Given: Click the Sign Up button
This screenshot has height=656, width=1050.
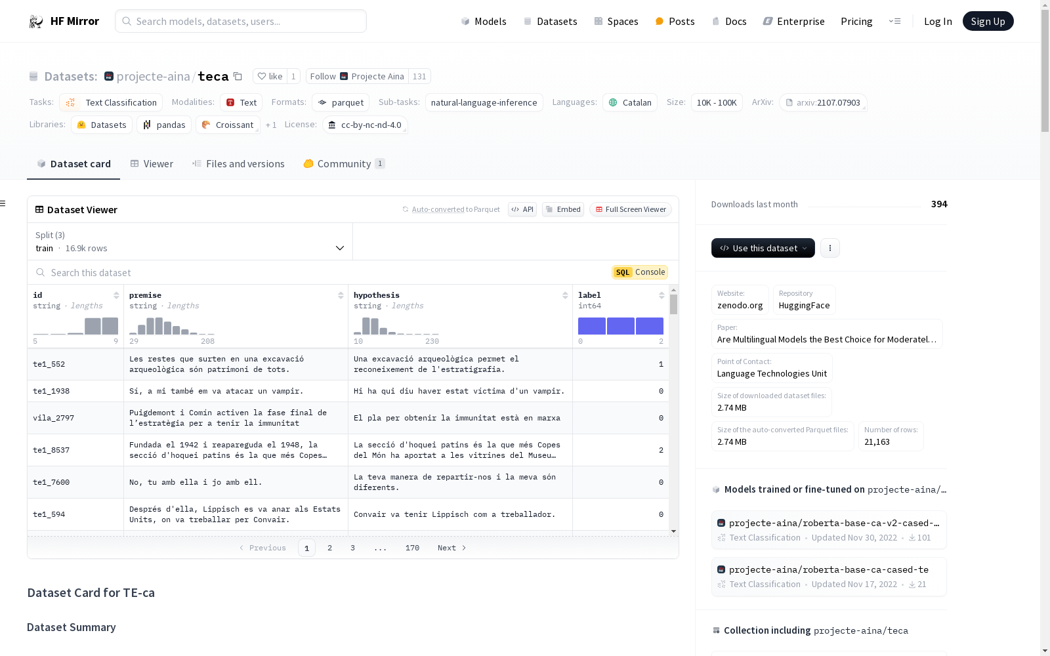Looking at the screenshot, I should [988, 21].
